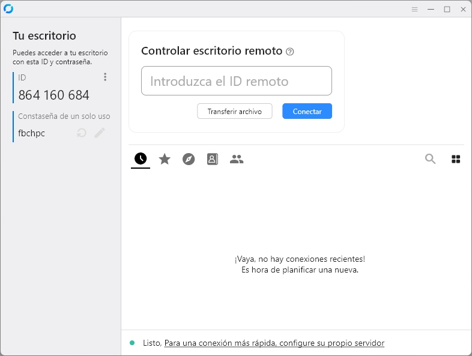
Task: Open the discovered compass tab
Action: click(x=189, y=159)
